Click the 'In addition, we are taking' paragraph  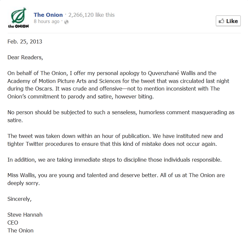(x=115, y=160)
